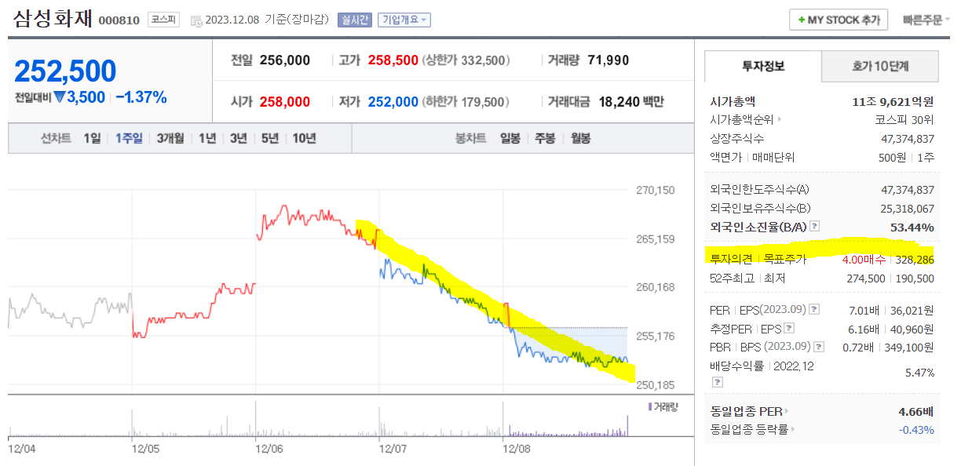Open the 기업개요 dropdown
Screen dimensions: 972x466
[404, 20]
